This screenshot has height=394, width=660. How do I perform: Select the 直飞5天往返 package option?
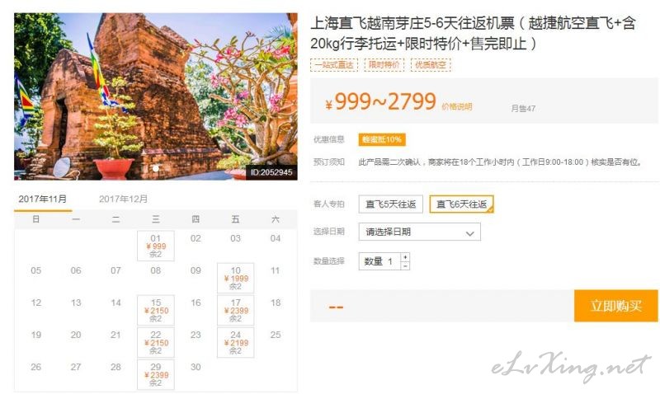pos(390,204)
